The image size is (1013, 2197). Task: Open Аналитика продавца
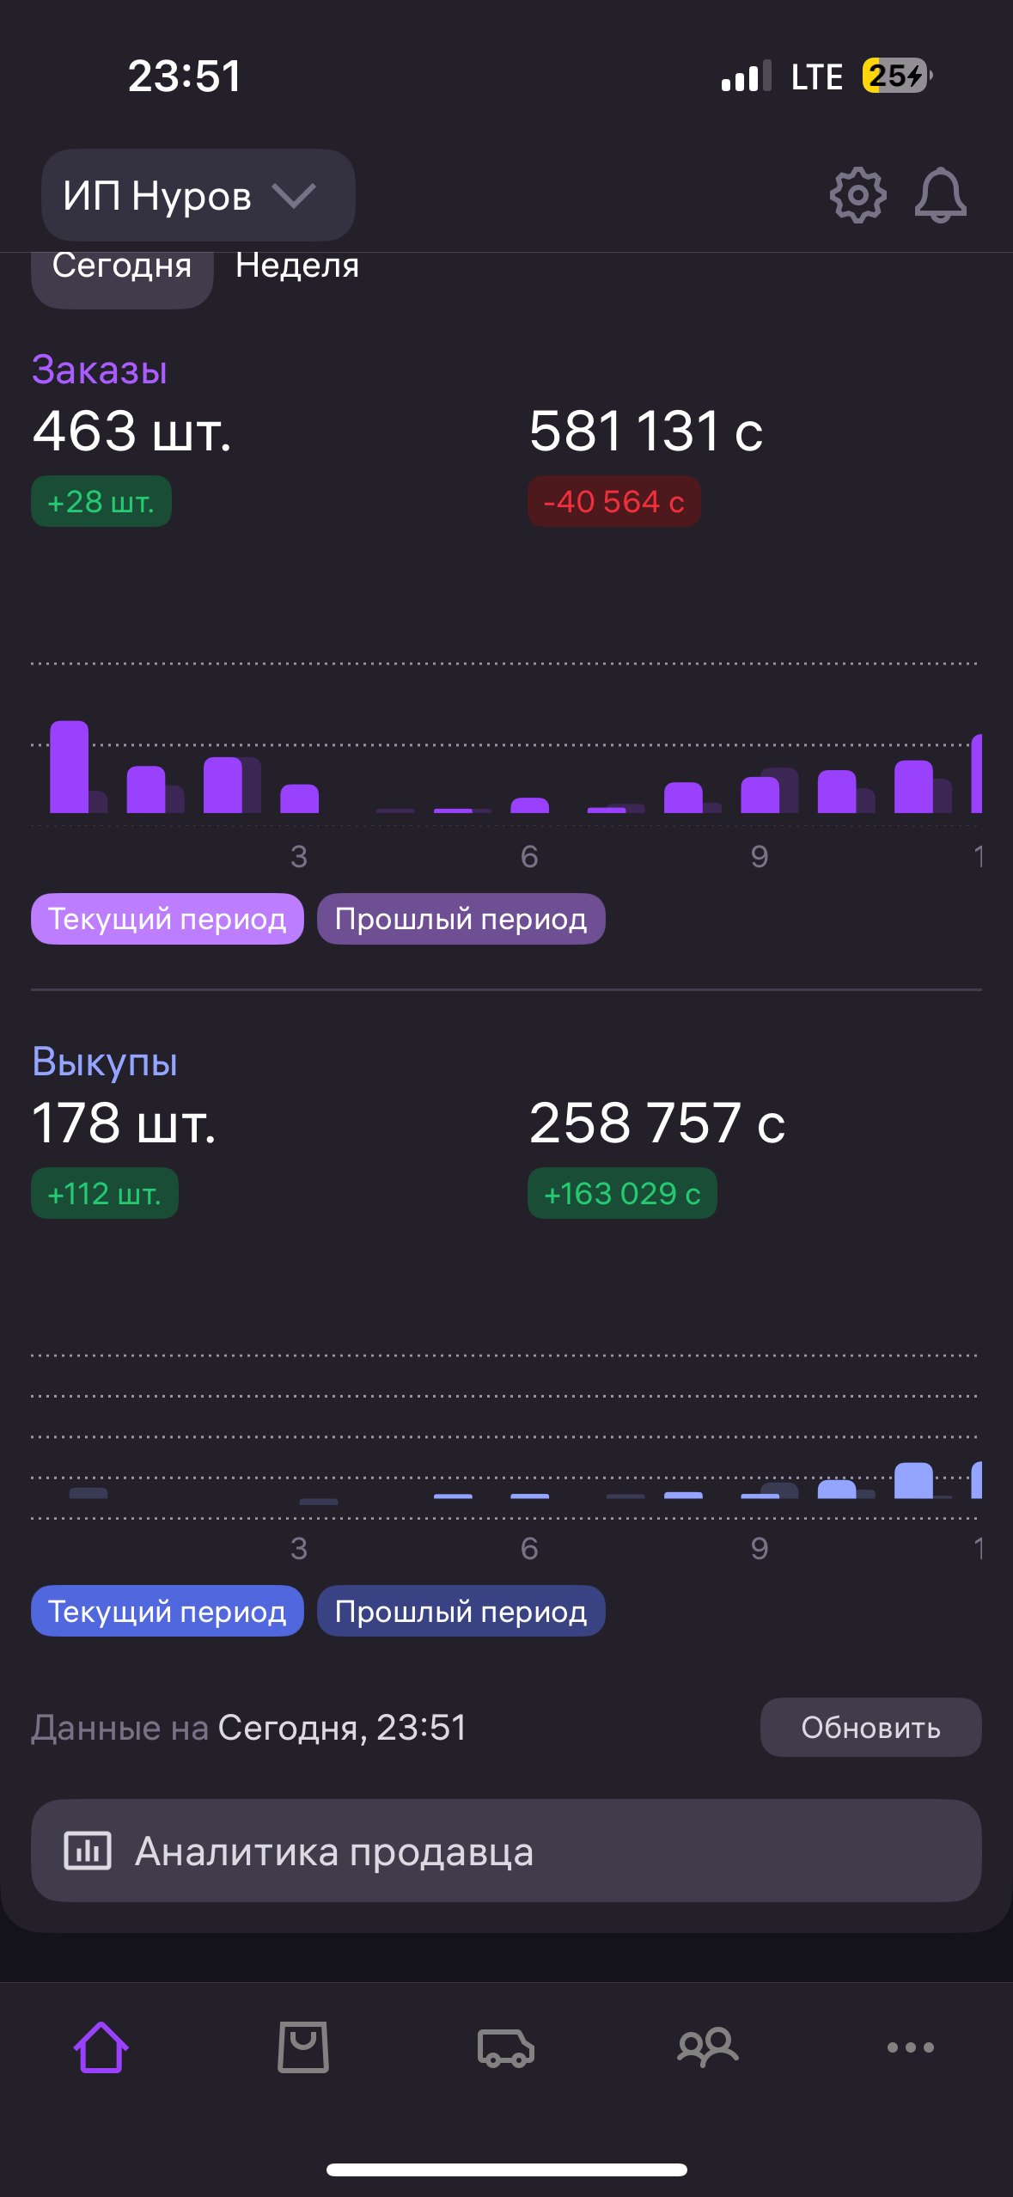[506, 1851]
